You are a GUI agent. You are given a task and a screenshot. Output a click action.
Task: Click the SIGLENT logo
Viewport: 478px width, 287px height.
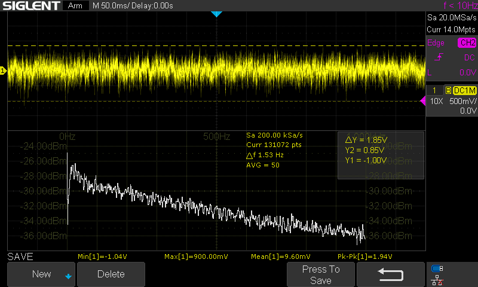pos(31,5)
